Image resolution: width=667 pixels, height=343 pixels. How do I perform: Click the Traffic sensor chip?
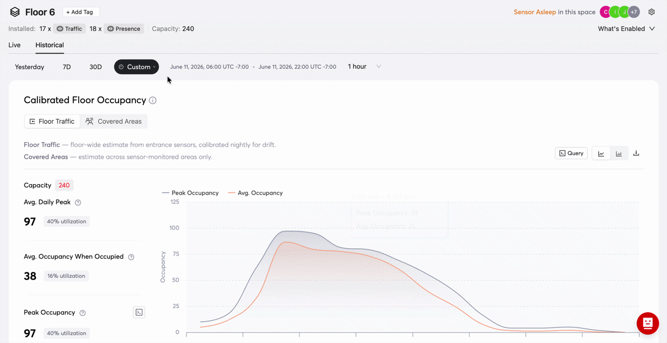tap(69, 29)
